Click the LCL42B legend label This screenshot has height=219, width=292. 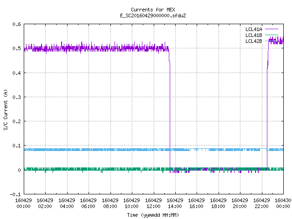pos(254,41)
